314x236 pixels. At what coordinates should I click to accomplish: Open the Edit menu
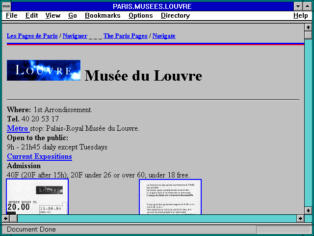[31, 15]
